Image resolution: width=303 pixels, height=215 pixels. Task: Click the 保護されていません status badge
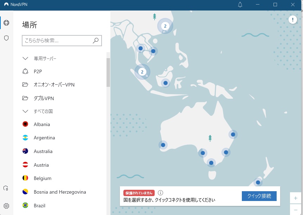(139, 193)
